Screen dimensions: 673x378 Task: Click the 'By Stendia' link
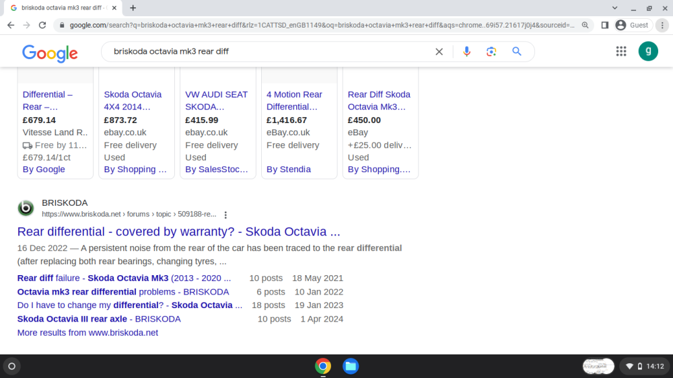[x=289, y=169]
